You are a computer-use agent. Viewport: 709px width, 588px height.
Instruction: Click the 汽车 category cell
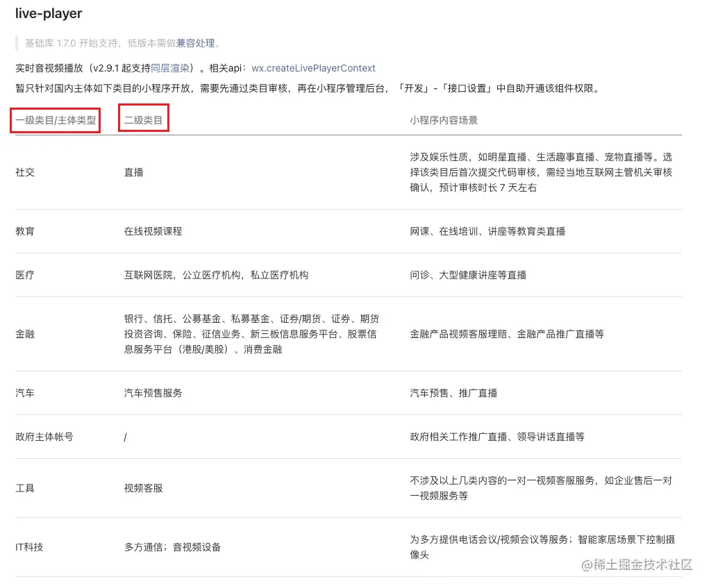tap(25, 393)
